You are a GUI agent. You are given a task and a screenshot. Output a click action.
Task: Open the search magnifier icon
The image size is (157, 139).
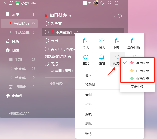110,3
